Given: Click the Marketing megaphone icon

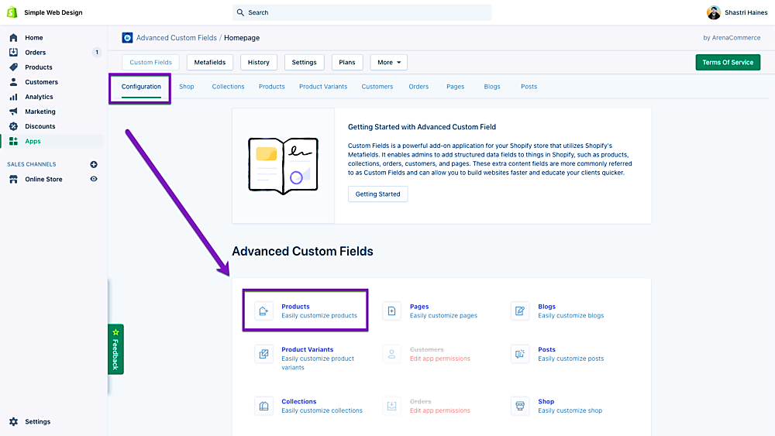Looking at the screenshot, I should click(x=13, y=112).
